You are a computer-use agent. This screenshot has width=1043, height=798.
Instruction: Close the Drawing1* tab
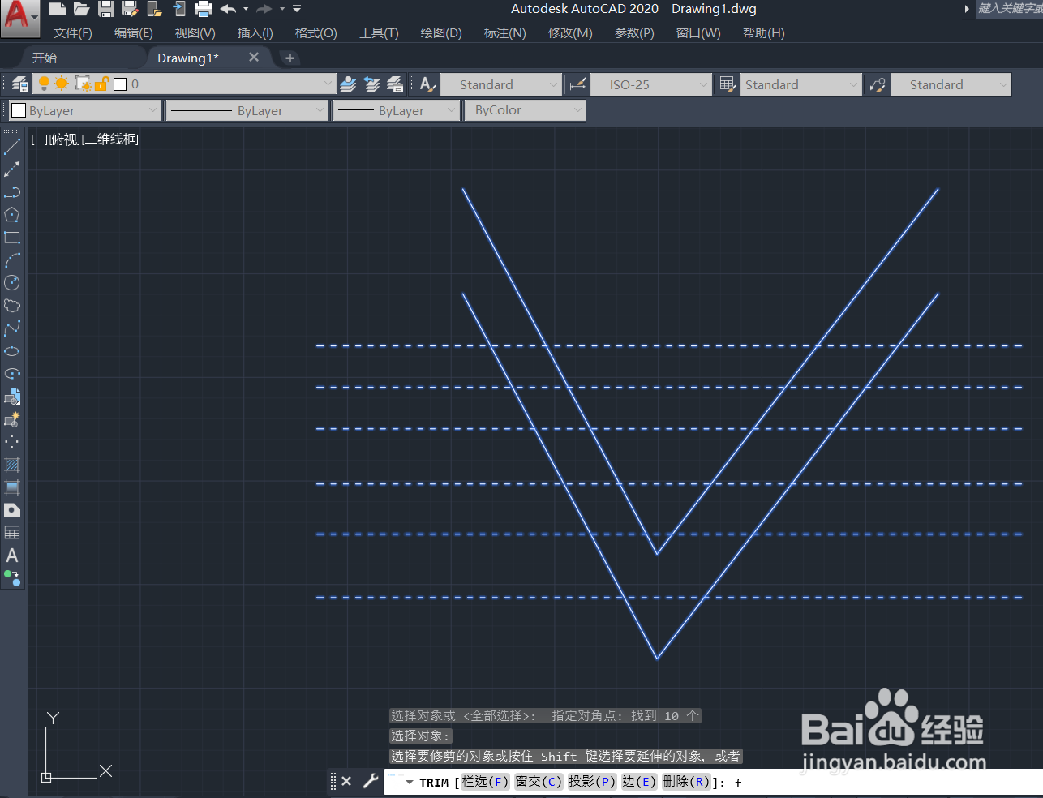click(254, 57)
